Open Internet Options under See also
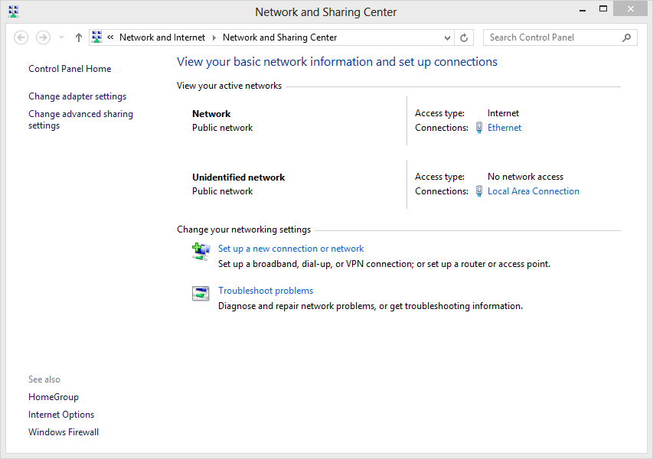 tap(61, 415)
